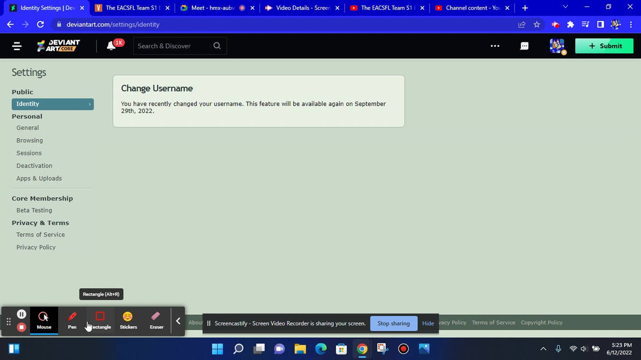Collapse the Screencastify annotation toolbar
Viewport: 641px width, 360px height.
[x=178, y=320]
